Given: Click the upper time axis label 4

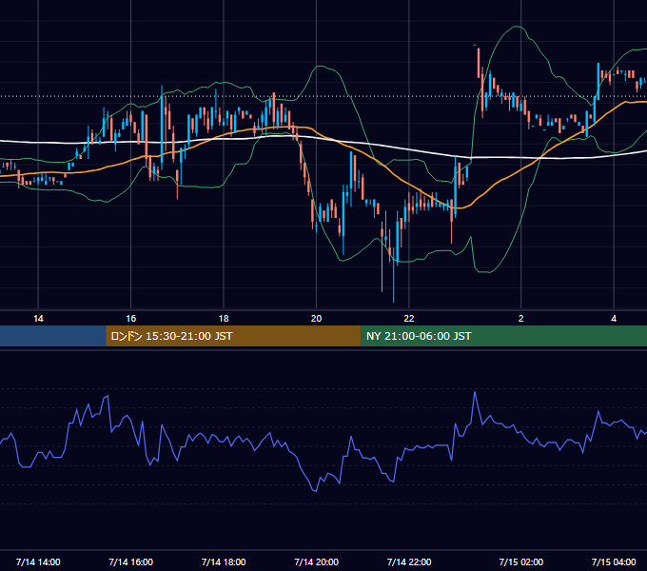Looking at the screenshot, I should click(614, 319).
